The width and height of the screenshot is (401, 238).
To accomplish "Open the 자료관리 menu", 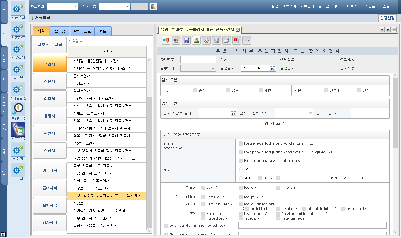I will tap(307, 6).
